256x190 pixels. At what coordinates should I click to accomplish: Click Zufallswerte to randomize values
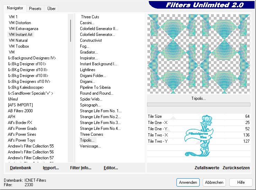point(207,168)
